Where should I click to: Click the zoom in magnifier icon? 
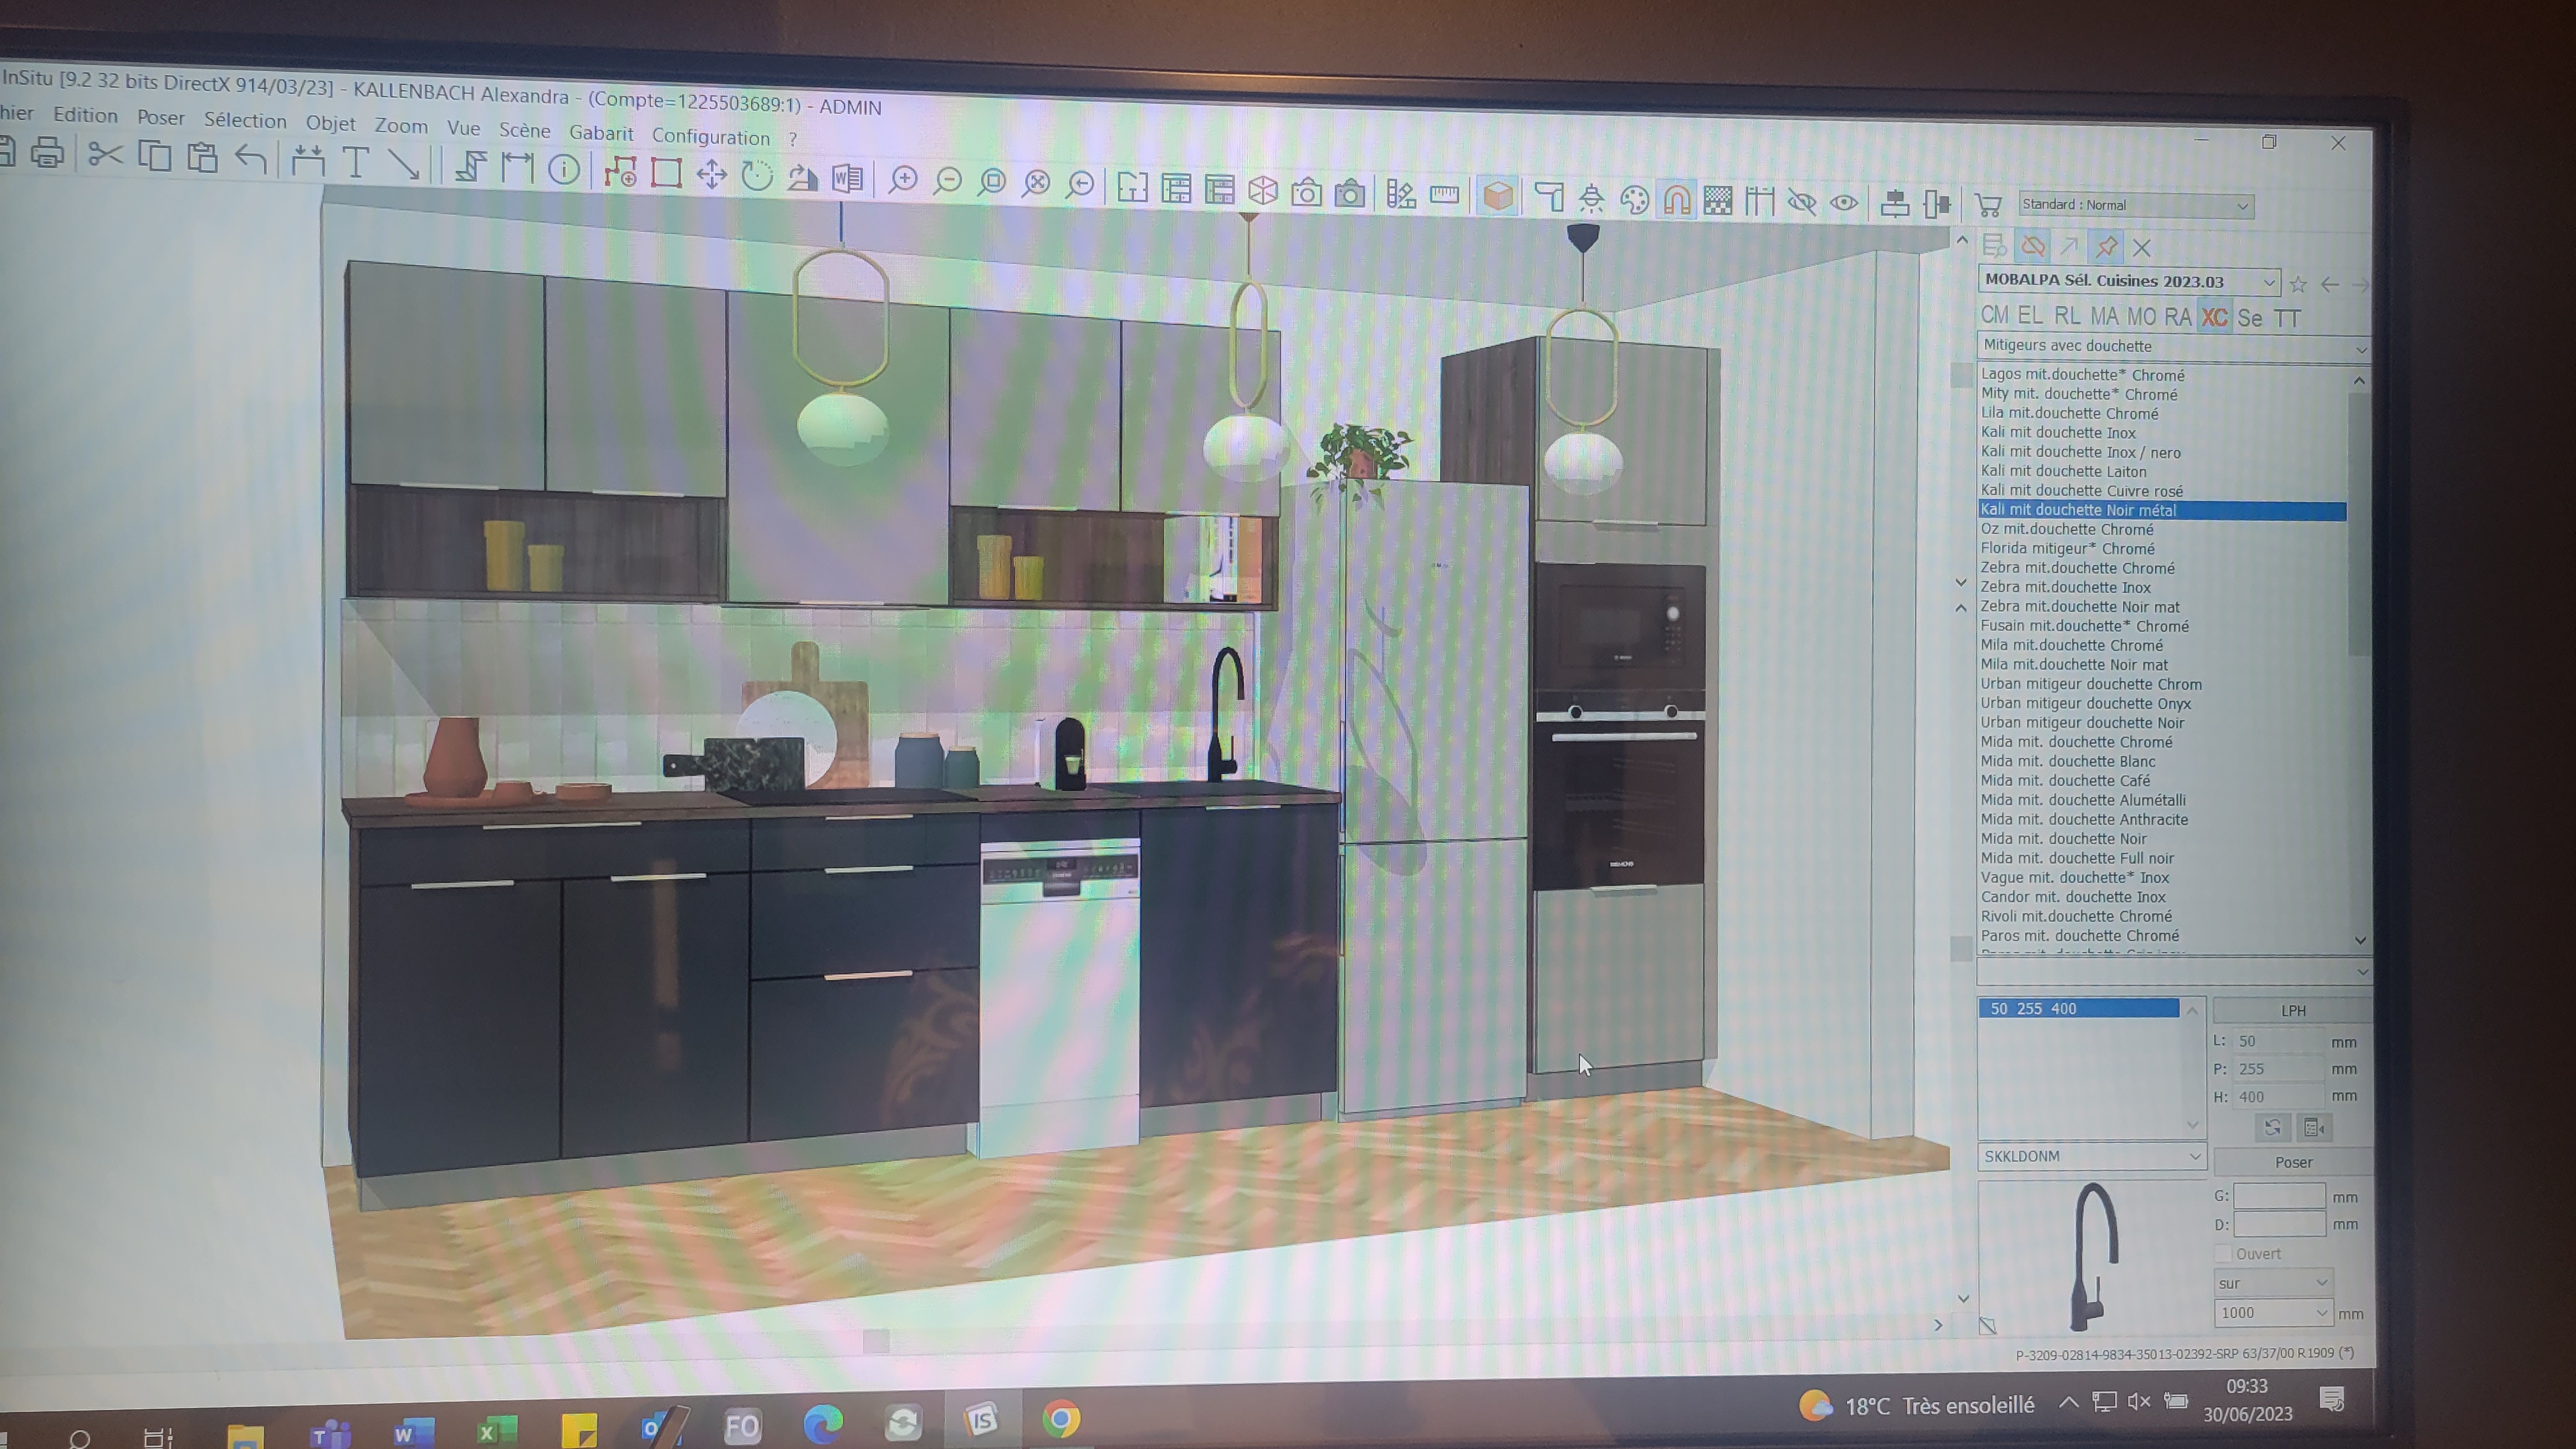903,180
